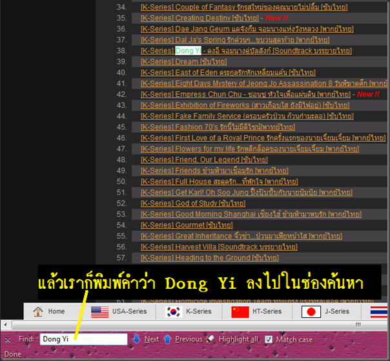Open Creating Destiny series link

pyautogui.click(x=200, y=18)
